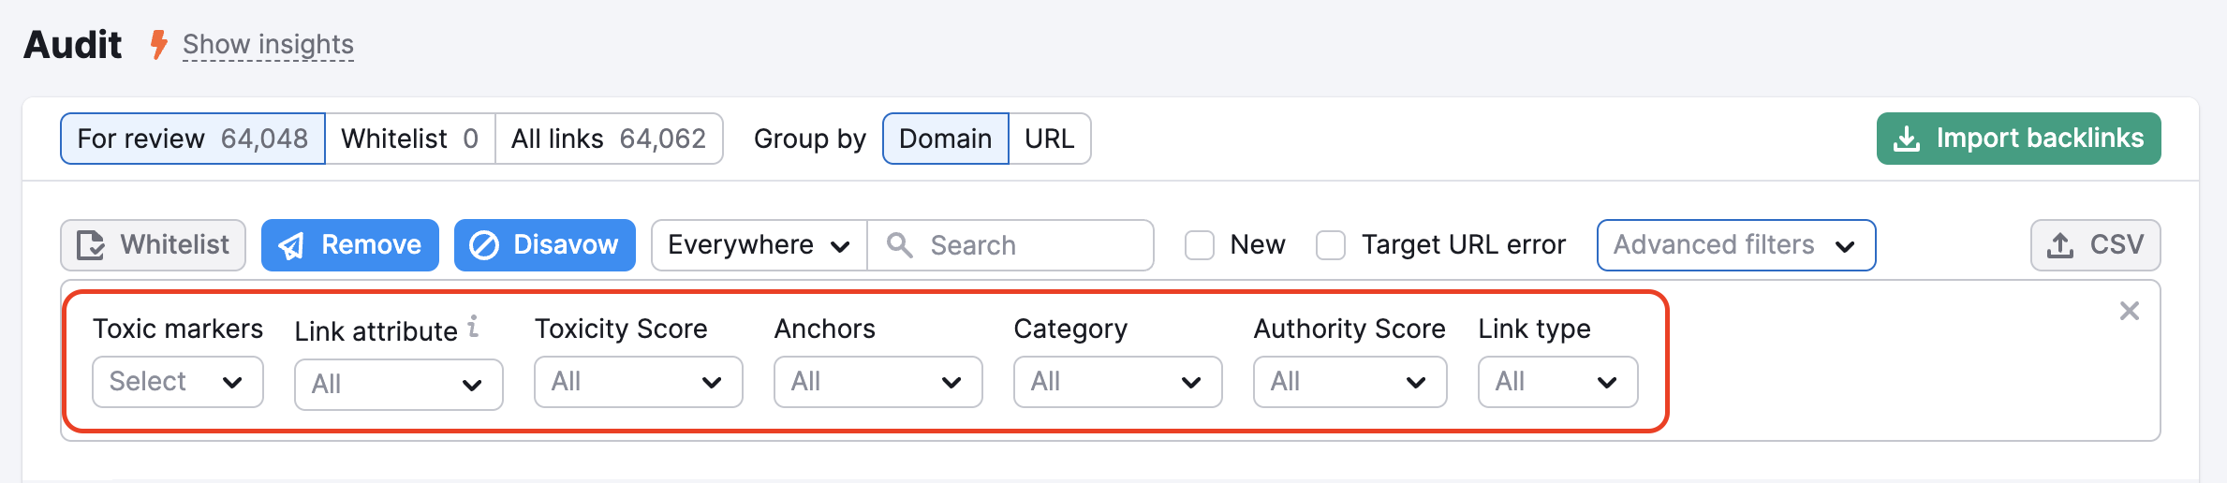Expand the Toxicity Score dropdown
This screenshot has width=2227, height=483.
pyautogui.click(x=638, y=382)
